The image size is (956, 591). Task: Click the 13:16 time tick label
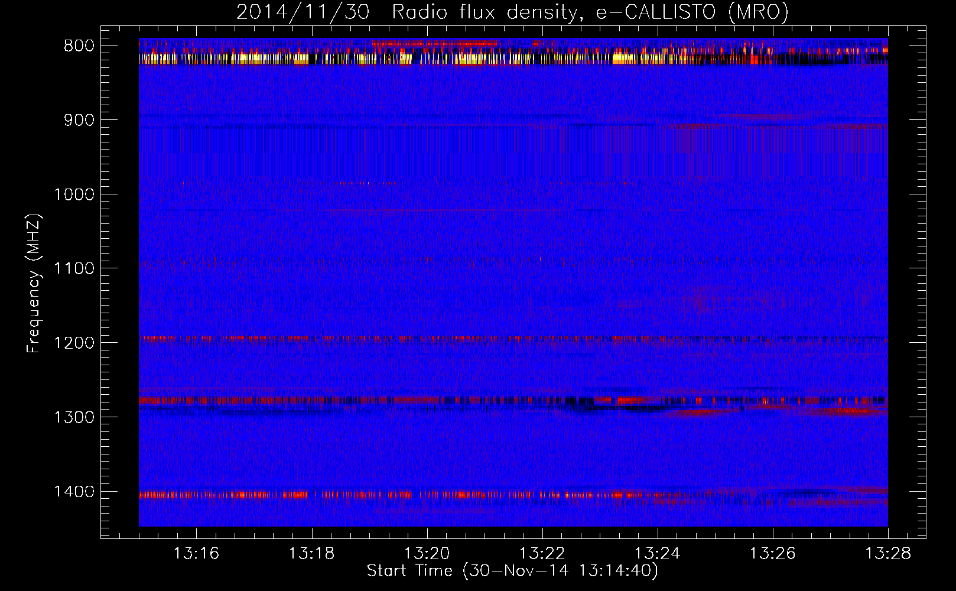[196, 554]
